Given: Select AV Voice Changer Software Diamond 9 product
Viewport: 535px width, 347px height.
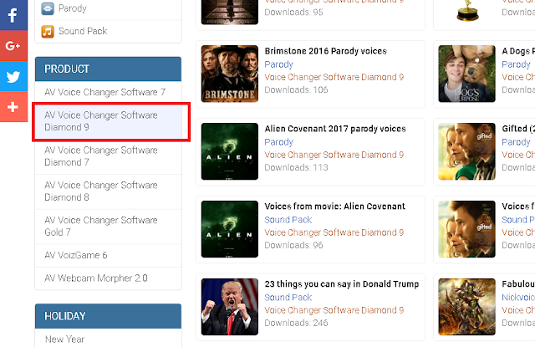Looking at the screenshot, I should coord(108,121).
